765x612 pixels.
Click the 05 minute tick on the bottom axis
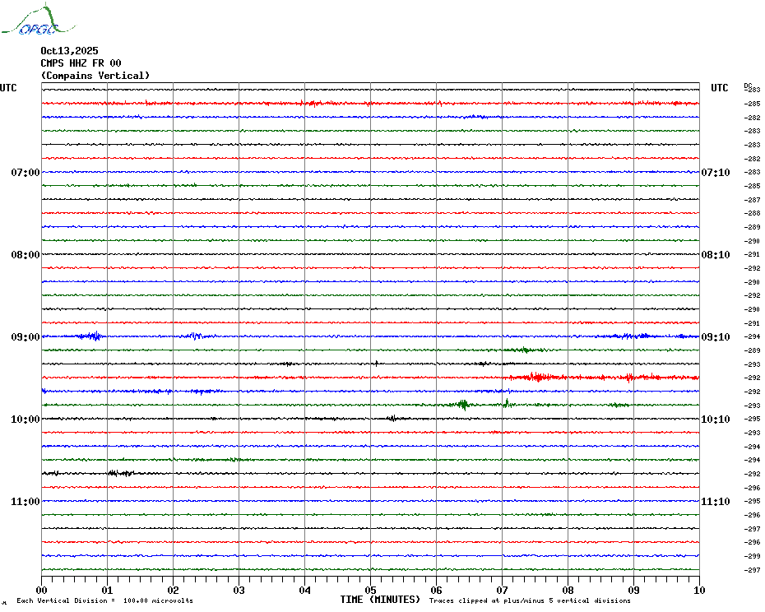(370, 590)
